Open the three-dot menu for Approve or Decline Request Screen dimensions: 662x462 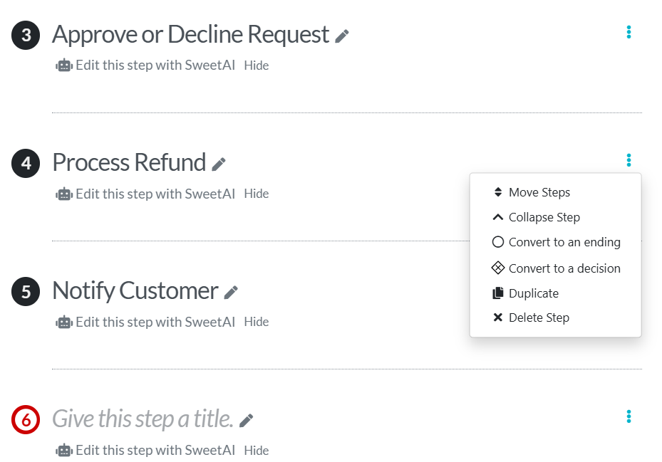tap(628, 31)
